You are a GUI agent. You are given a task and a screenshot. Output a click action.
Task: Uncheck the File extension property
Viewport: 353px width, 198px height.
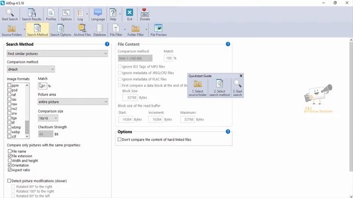coord(10,156)
